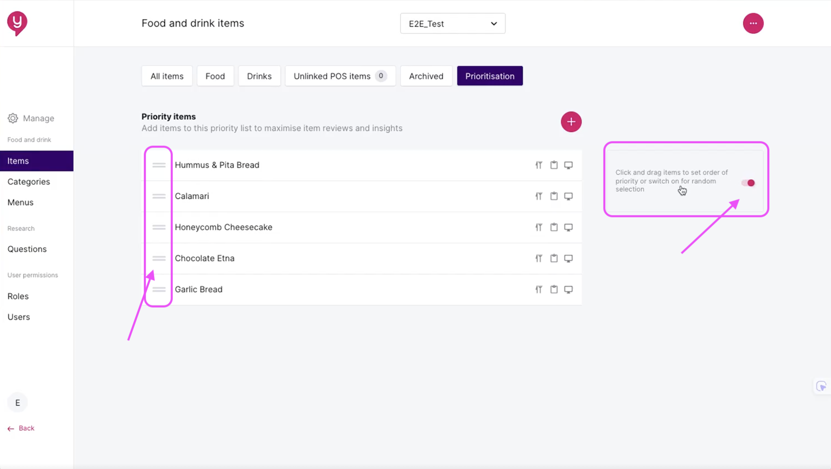Image resolution: width=831 pixels, height=469 pixels.
Task: Open the E2E_Test venue dropdown
Action: [x=452, y=24]
